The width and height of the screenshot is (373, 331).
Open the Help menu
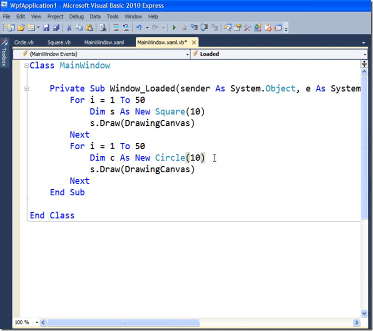click(x=153, y=16)
